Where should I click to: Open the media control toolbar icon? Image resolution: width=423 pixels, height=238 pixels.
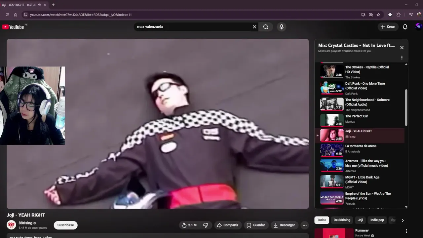coord(411,15)
